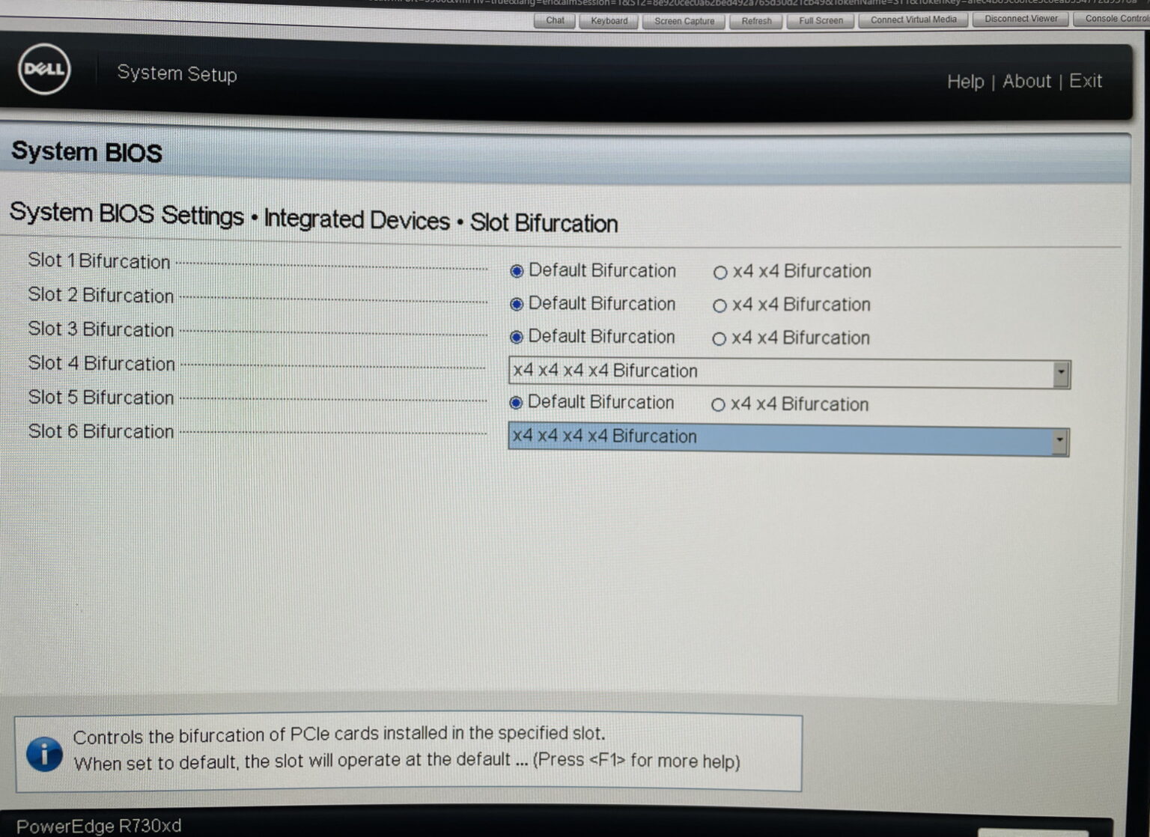Image resolution: width=1150 pixels, height=837 pixels.
Task: Click the Chat toolbar button
Action: click(x=555, y=21)
